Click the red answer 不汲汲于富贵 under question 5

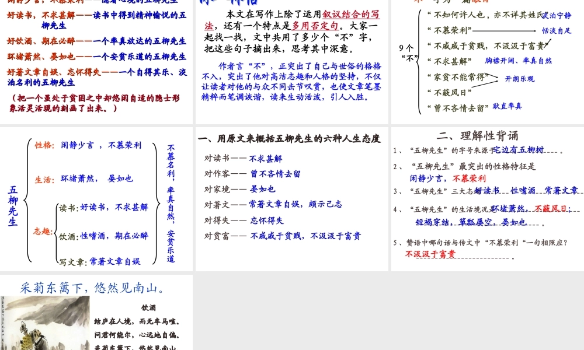click(x=430, y=254)
